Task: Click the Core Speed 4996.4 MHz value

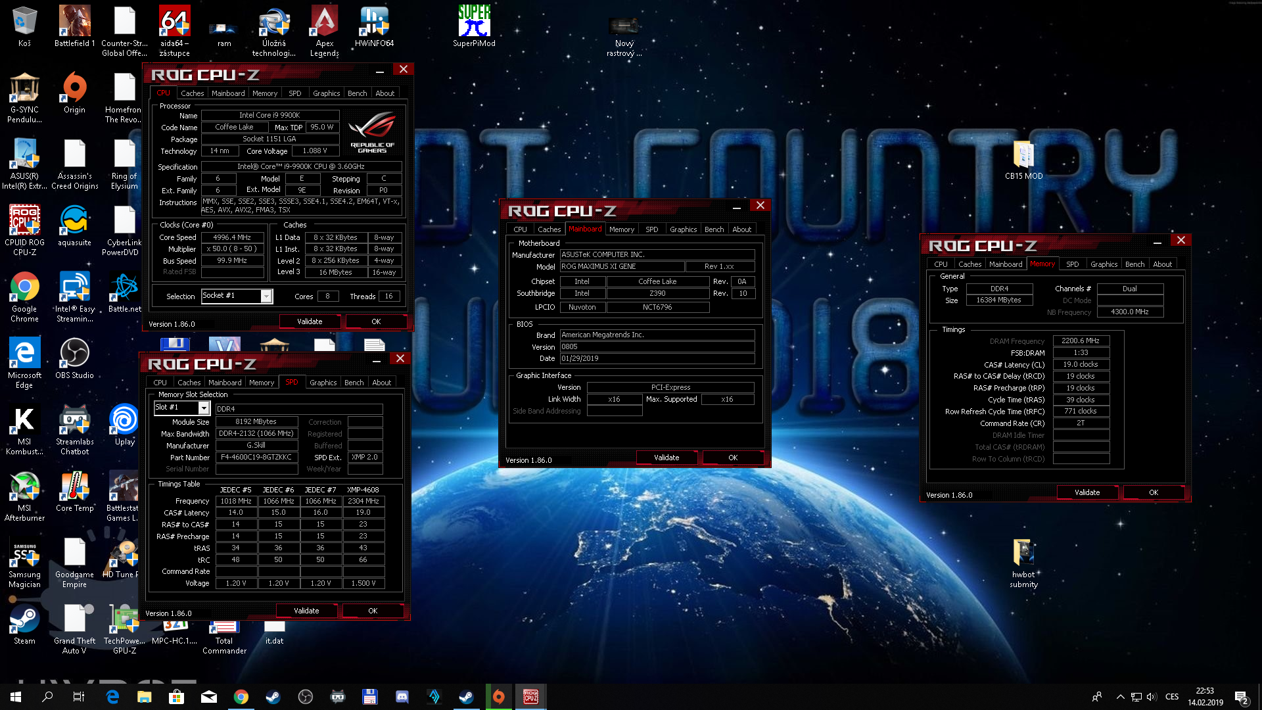Action: click(232, 238)
